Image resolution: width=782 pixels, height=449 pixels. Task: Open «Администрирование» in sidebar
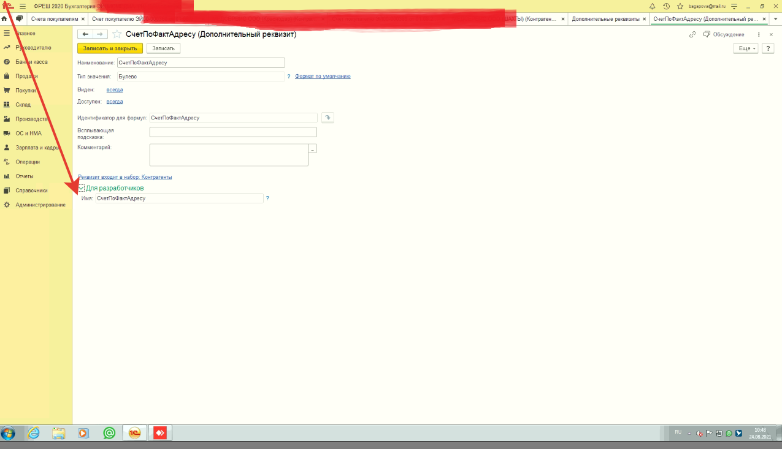coord(40,205)
